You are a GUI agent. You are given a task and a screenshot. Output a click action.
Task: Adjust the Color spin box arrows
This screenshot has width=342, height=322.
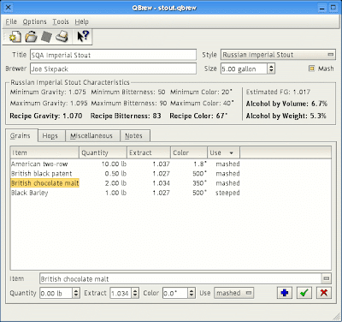pos(192,293)
